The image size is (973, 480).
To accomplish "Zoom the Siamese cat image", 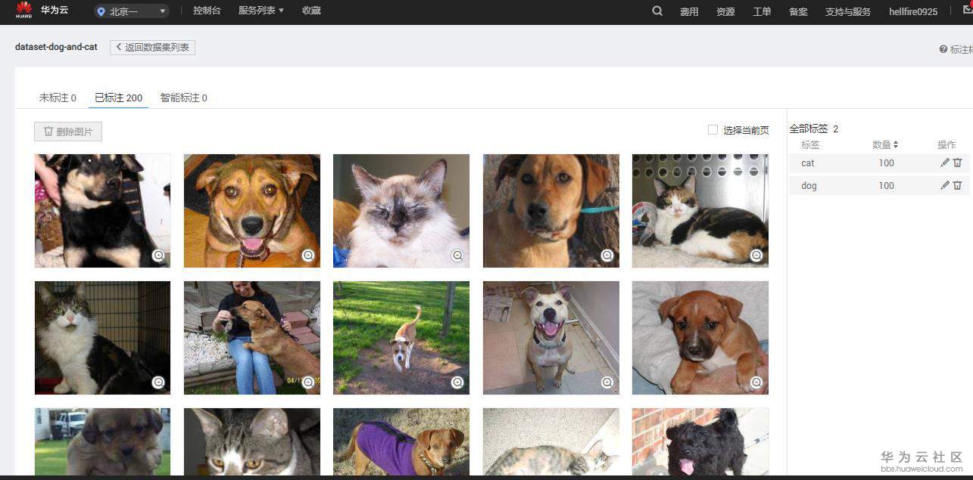I will (x=457, y=255).
